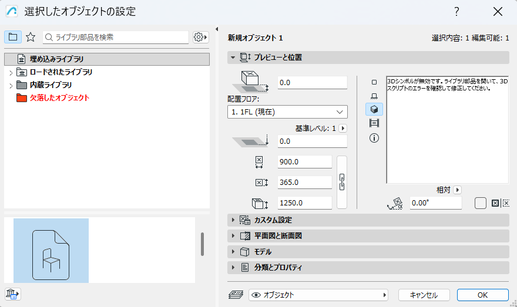Viewport: 517px width, 307px height.
Task: Collapse the プレビューと位置 panel
Action: (233, 58)
